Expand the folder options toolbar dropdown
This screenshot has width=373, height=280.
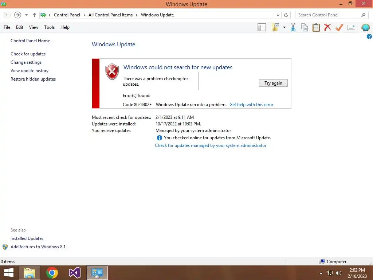(x=284, y=27)
